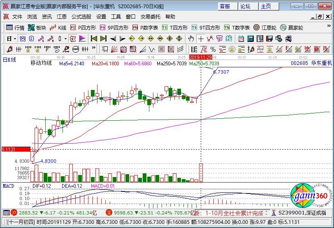This screenshot has width=334, height=228.
Task: Open the T数字表 tool
Action: click(x=237, y=28)
